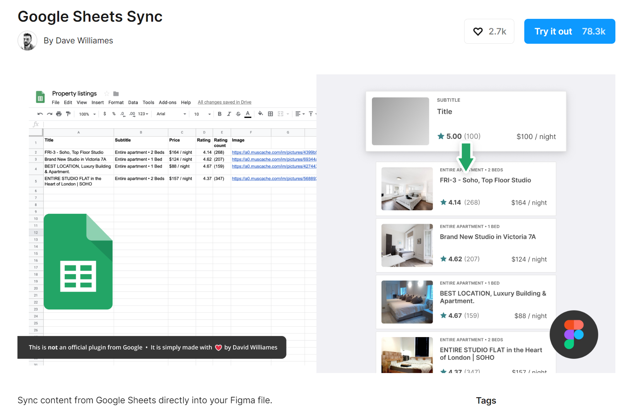This screenshot has width=625, height=415.
Task: Click the move-to-folder icon beside the title
Action: click(116, 94)
